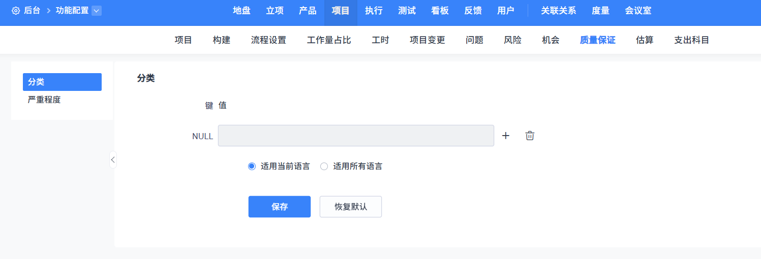Screen dimensions: 761x259
Task: Open the 工时 tab
Action: tap(380, 40)
